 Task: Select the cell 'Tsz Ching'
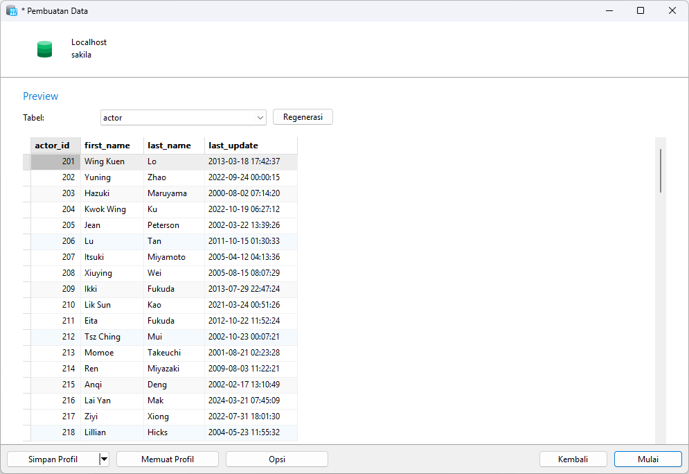pos(112,337)
